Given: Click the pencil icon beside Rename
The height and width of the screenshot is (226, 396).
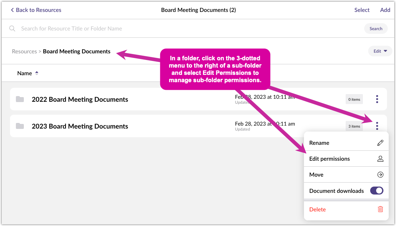Looking at the screenshot, I should 380,143.
